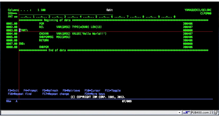Screen dimensions: 219x117
Task: Place cursor on the CHGVAR statement line
Action: [x=73, y=34]
